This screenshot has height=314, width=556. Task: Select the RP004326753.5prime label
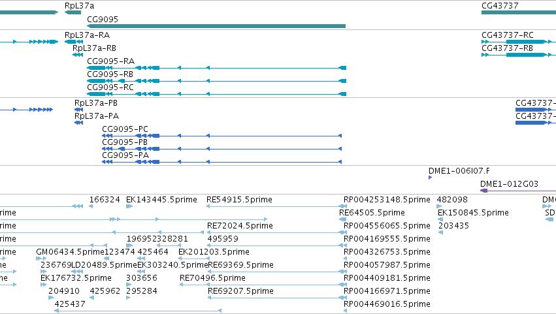coord(387,252)
